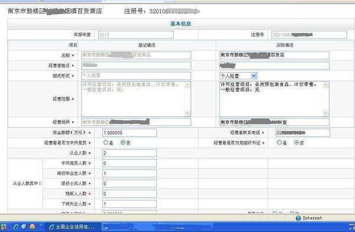Click the registered 经营者姓名 field

pyautogui.click(x=136, y=66)
